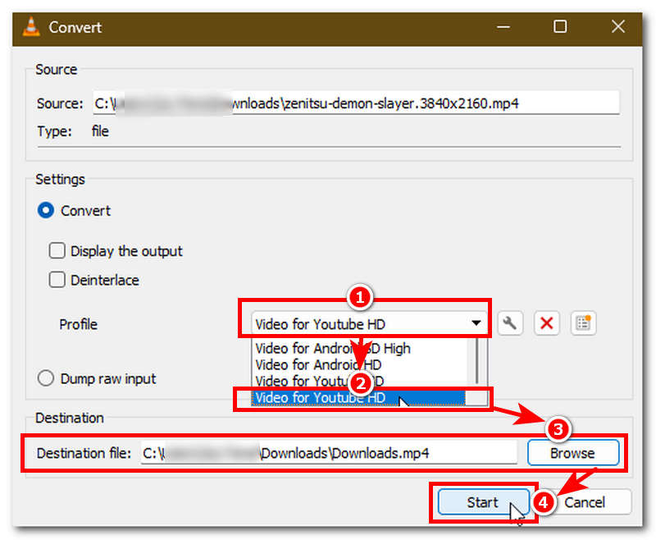Switch to Dump raw input mode
Image resolution: width=656 pixels, height=540 pixels.
(46, 378)
